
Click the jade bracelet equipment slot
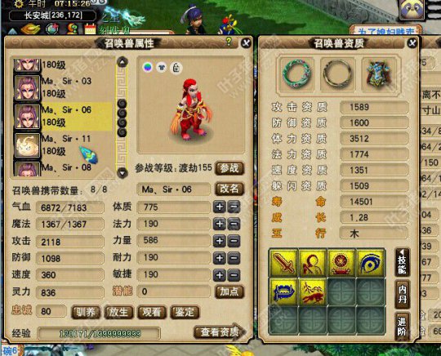(297, 73)
